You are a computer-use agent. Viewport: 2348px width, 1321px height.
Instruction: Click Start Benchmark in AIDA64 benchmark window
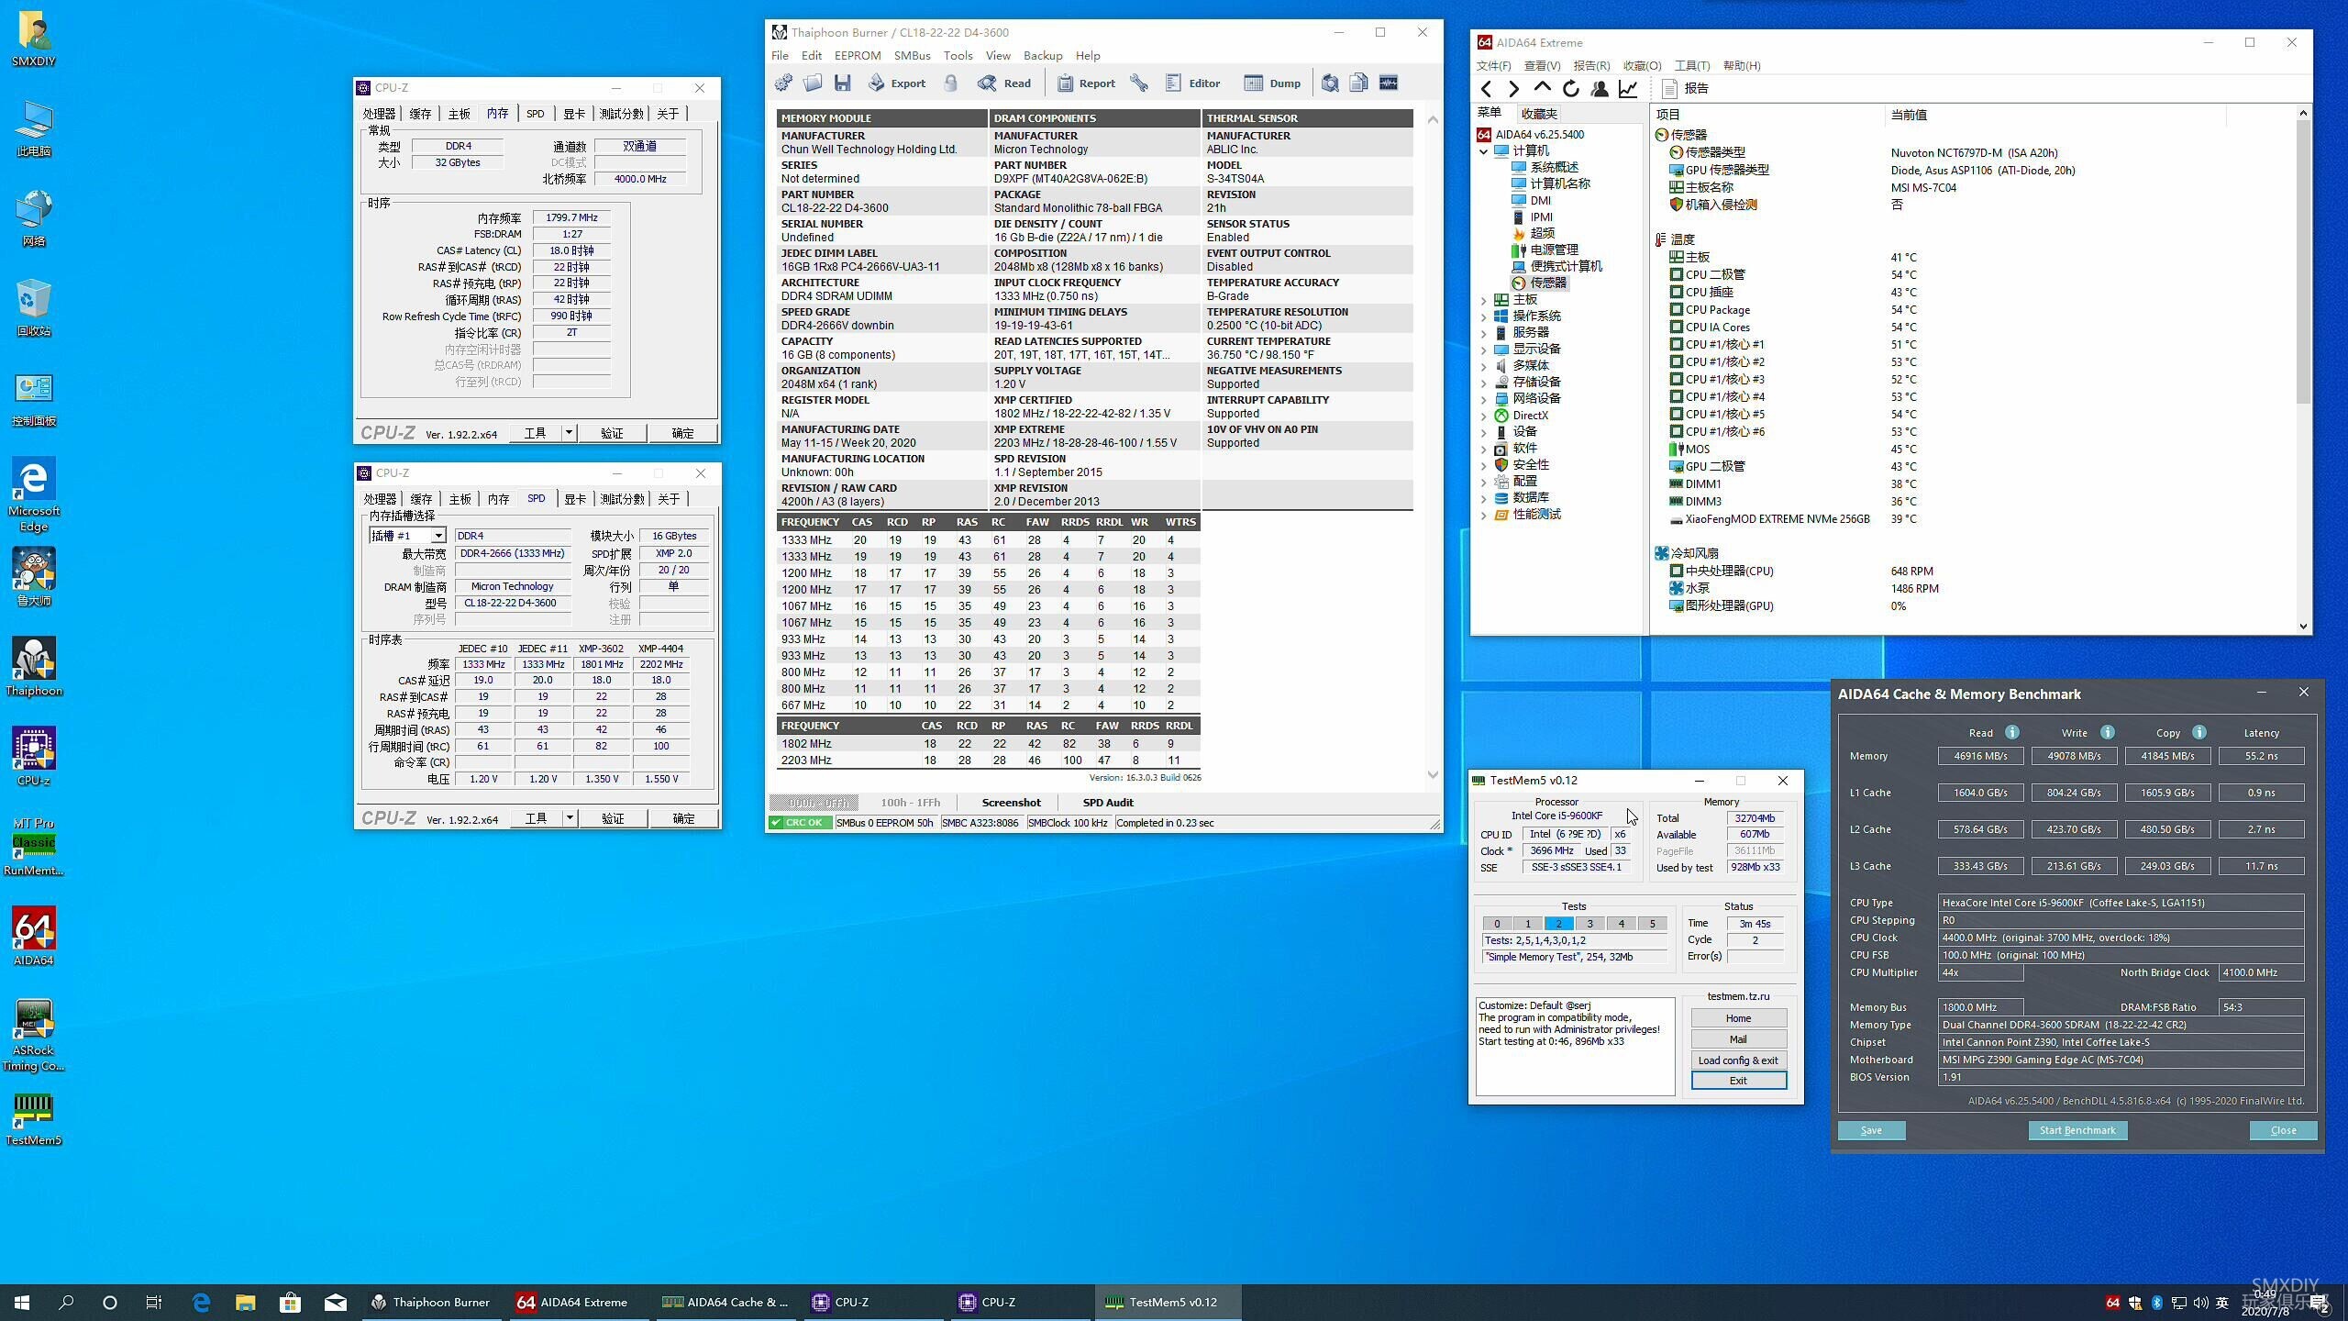(x=2077, y=1130)
